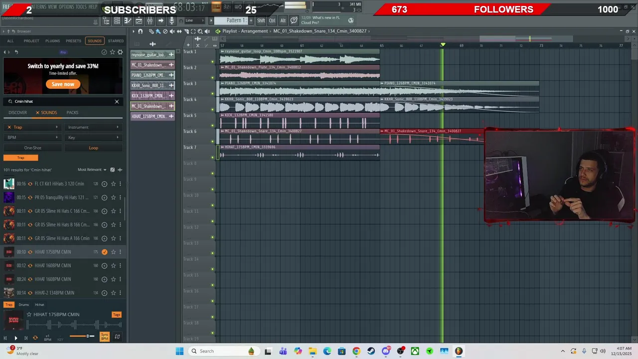
Task: Click the waveform view icon in results header
Action: coord(120,170)
